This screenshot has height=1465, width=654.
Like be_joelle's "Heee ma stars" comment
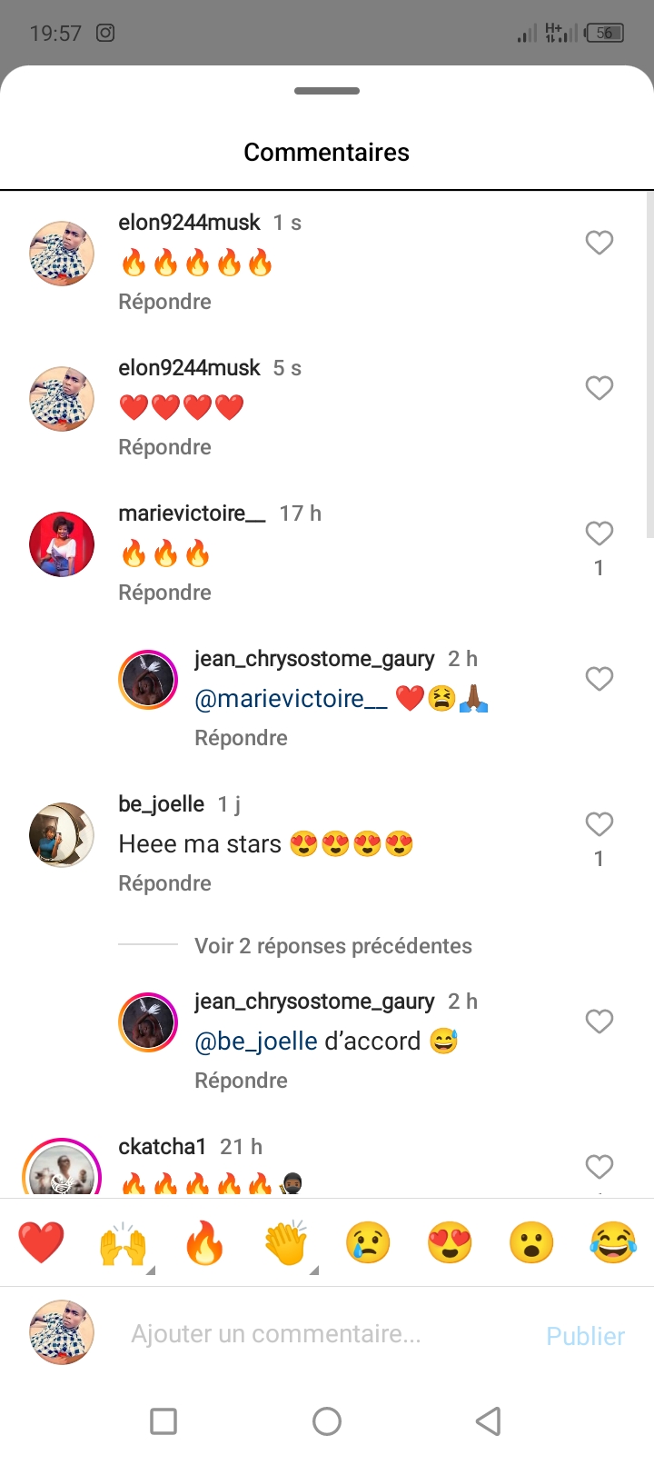[599, 824]
